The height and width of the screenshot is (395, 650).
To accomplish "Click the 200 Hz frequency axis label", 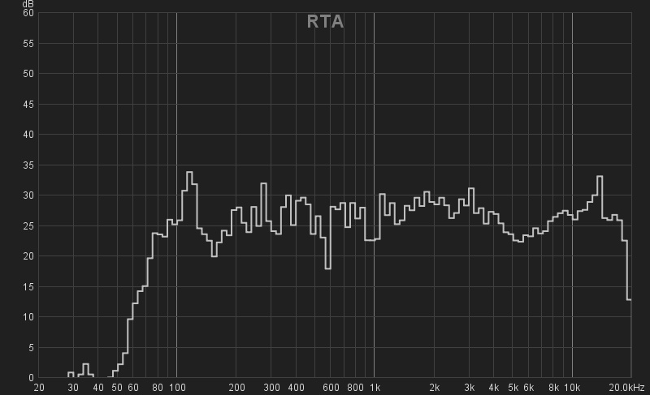I will [x=236, y=388].
